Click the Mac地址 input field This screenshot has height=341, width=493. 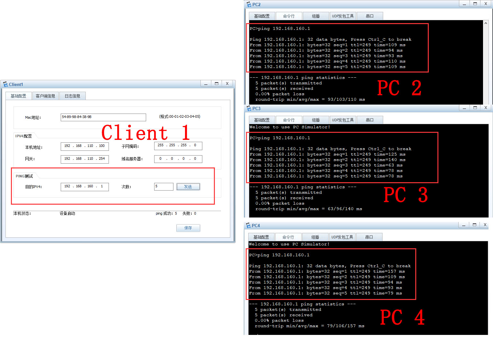(103, 117)
